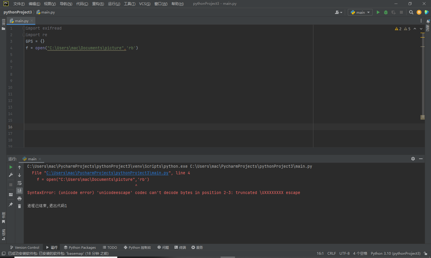Screen dimensions: 431x258
Task: Open the 重构(R) menu
Action: [98, 4]
